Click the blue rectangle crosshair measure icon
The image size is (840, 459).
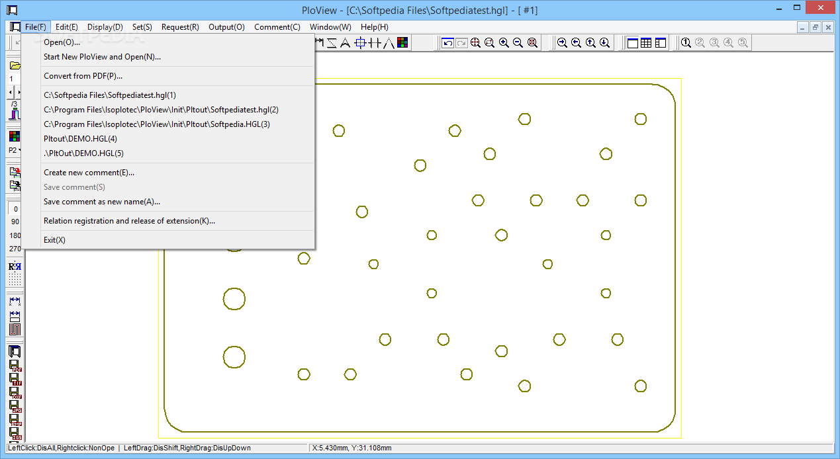360,43
